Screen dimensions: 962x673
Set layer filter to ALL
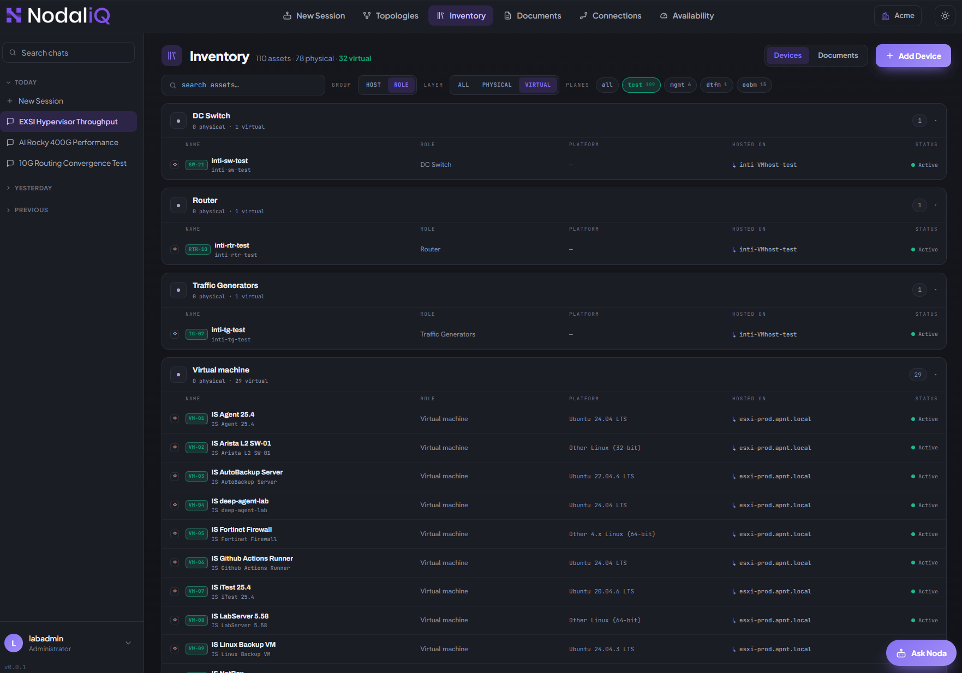pos(463,85)
